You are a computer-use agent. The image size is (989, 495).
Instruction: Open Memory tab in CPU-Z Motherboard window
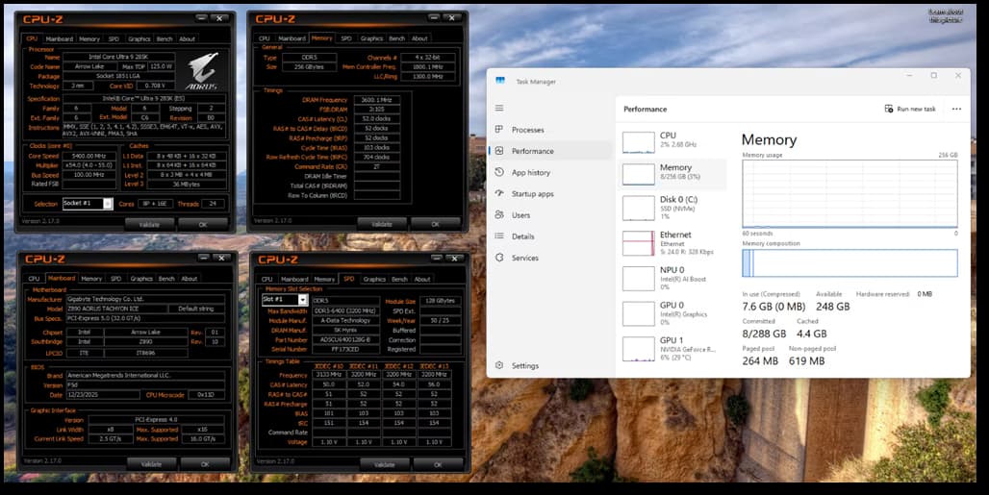click(x=91, y=279)
